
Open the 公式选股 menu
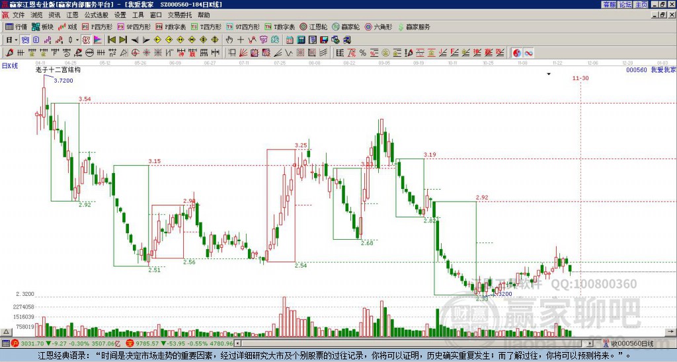pyautogui.click(x=96, y=15)
